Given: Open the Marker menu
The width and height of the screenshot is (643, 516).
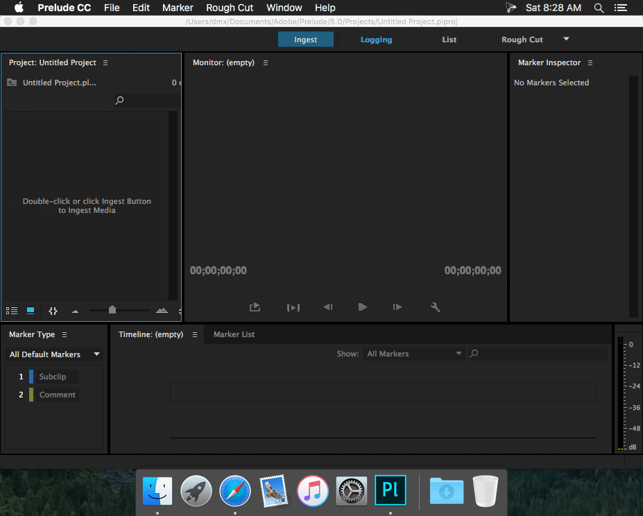Looking at the screenshot, I should [178, 8].
